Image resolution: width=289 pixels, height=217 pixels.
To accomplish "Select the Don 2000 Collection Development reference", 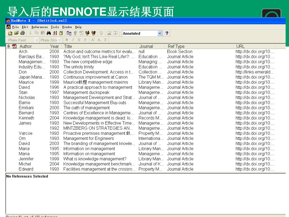I will point(146,72).
